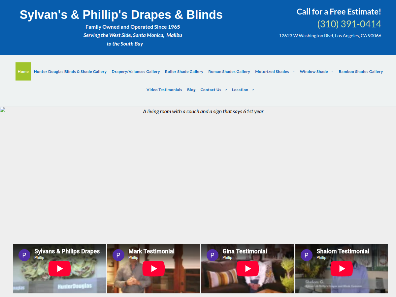
Task: Open Drapery/Valances Gallery page
Action: tap(136, 72)
